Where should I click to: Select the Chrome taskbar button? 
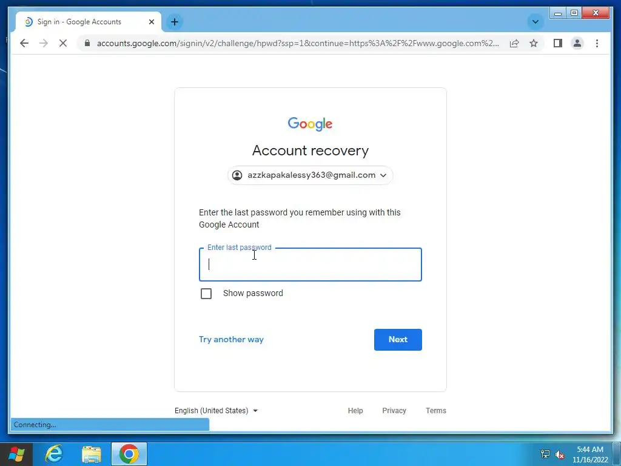click(129, 454)
